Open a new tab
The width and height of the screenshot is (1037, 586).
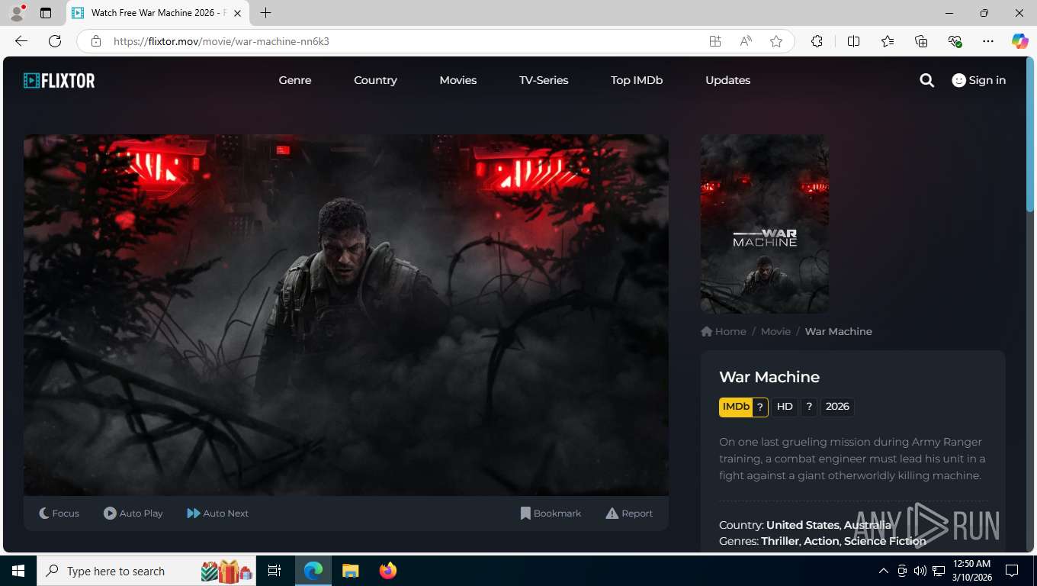click(265, 13)
